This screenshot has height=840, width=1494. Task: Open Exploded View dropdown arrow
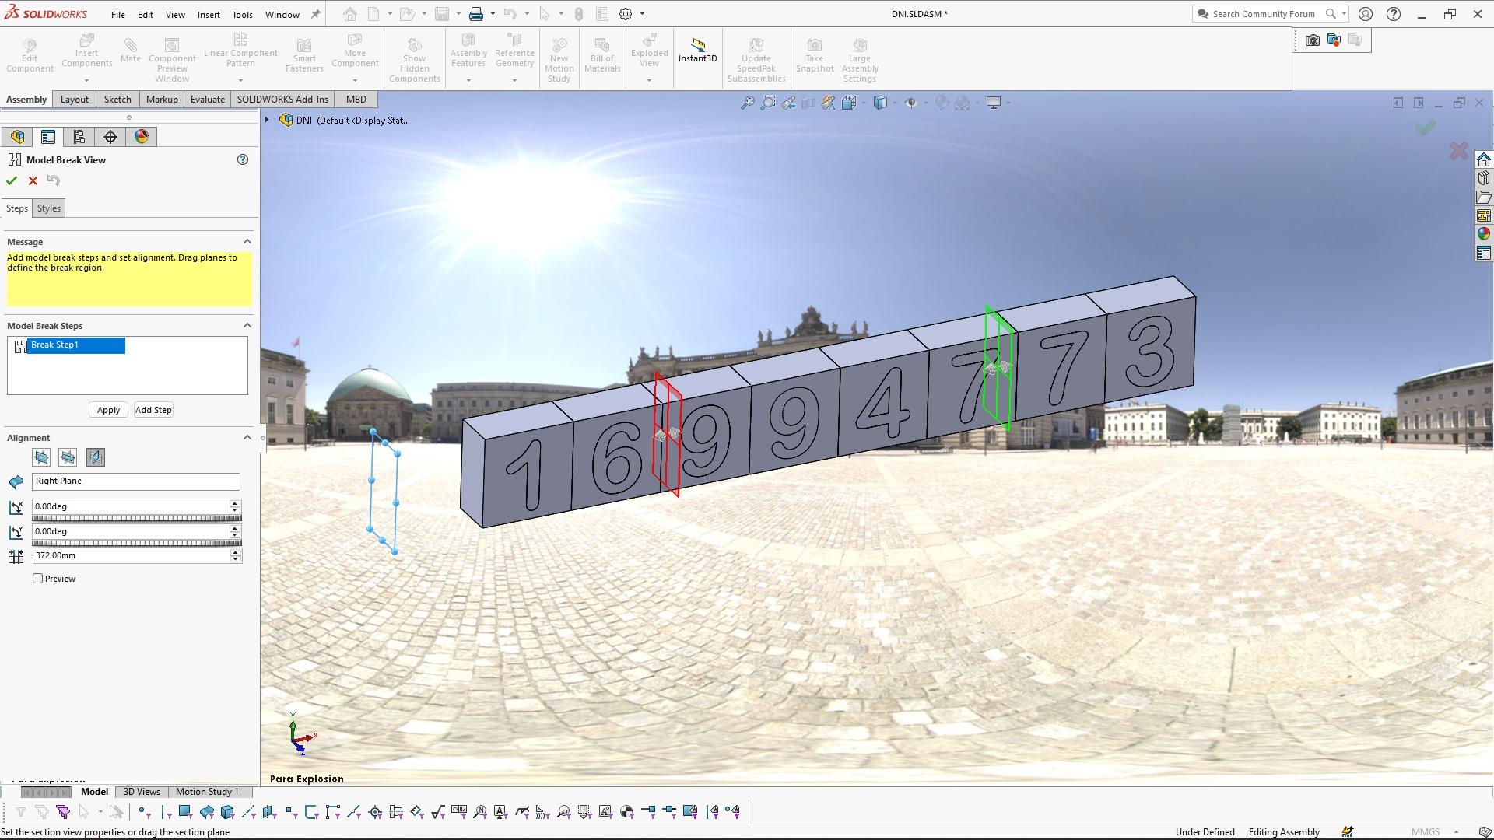click(649, 80)
